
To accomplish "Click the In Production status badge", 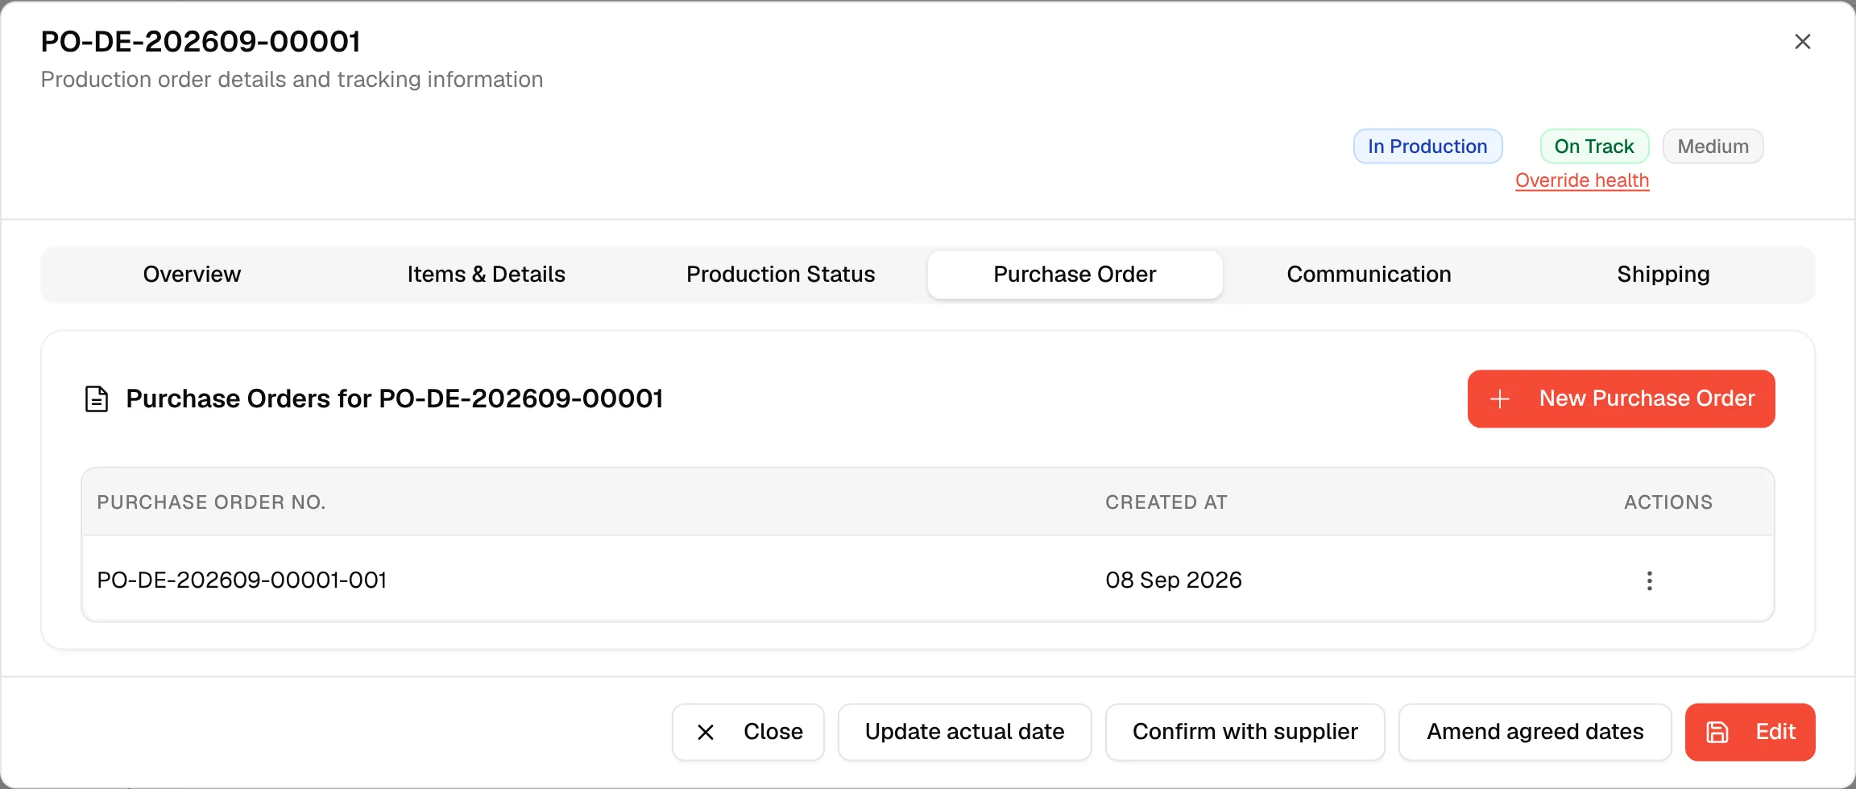I will click(1427, 147).
